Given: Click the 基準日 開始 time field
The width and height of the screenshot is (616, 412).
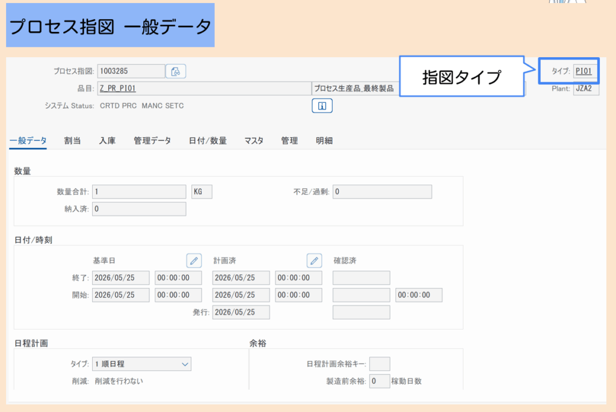Looking at the screenshot, I should (178, 295).
